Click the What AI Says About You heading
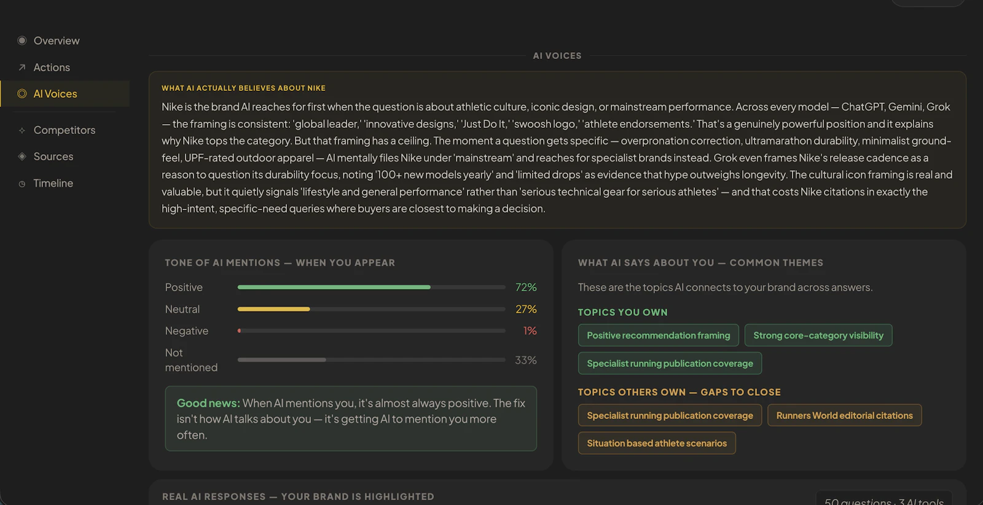The width and height of the screenshot is (983, 505). [700, 263]
